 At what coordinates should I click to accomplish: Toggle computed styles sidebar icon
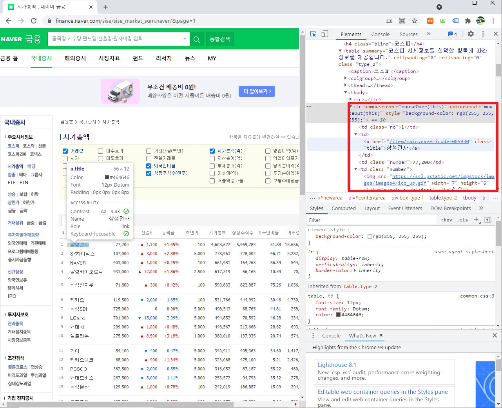[x=488, y=220]
